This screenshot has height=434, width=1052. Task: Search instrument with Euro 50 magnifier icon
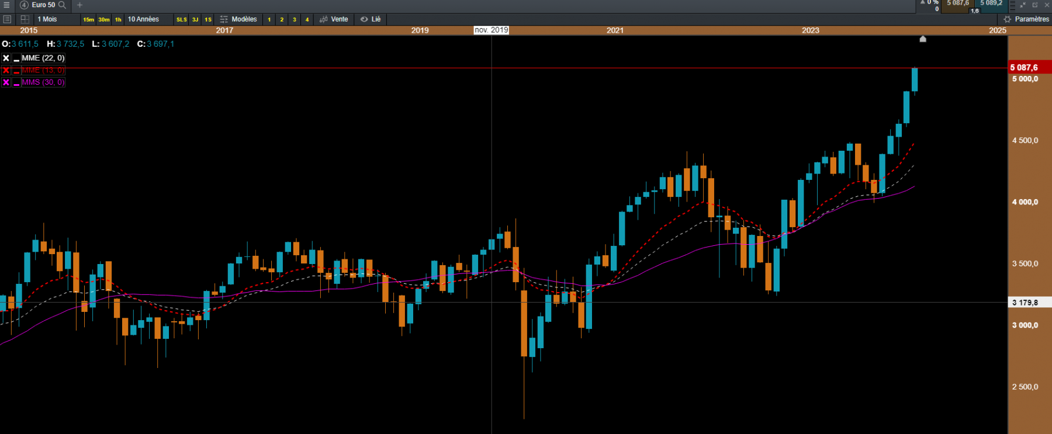62,5
